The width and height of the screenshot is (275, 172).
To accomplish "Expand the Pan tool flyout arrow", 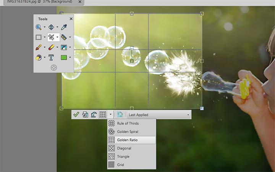I will click(57, 27).
